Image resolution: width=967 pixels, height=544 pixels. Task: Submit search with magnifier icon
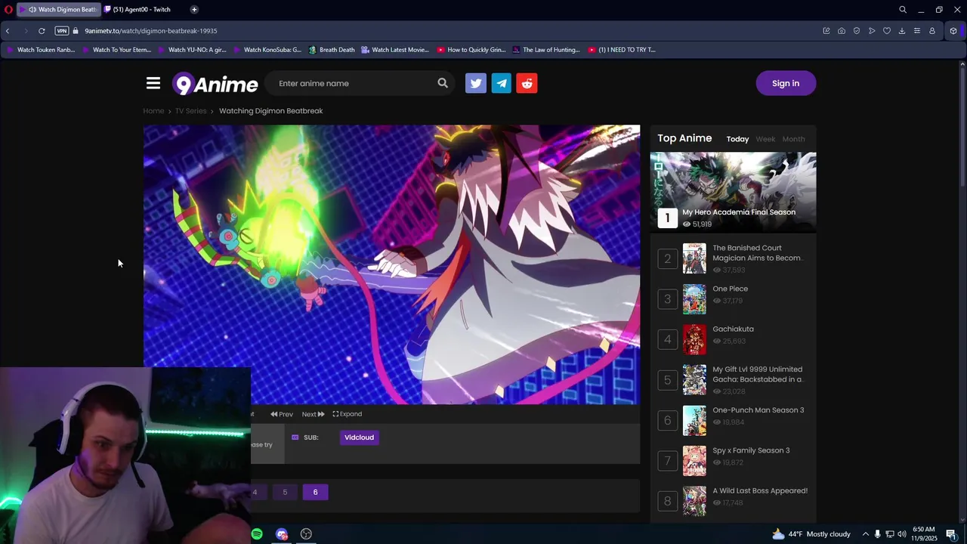[443, 83]
